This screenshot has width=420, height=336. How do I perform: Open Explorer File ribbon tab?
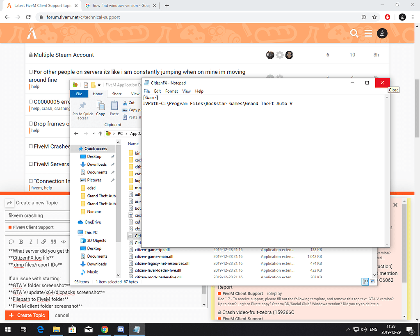click(x=79, y=94)
